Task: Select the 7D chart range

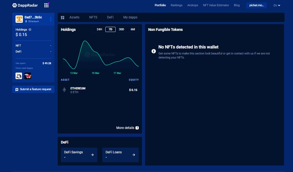Action: tap(110, 30)
